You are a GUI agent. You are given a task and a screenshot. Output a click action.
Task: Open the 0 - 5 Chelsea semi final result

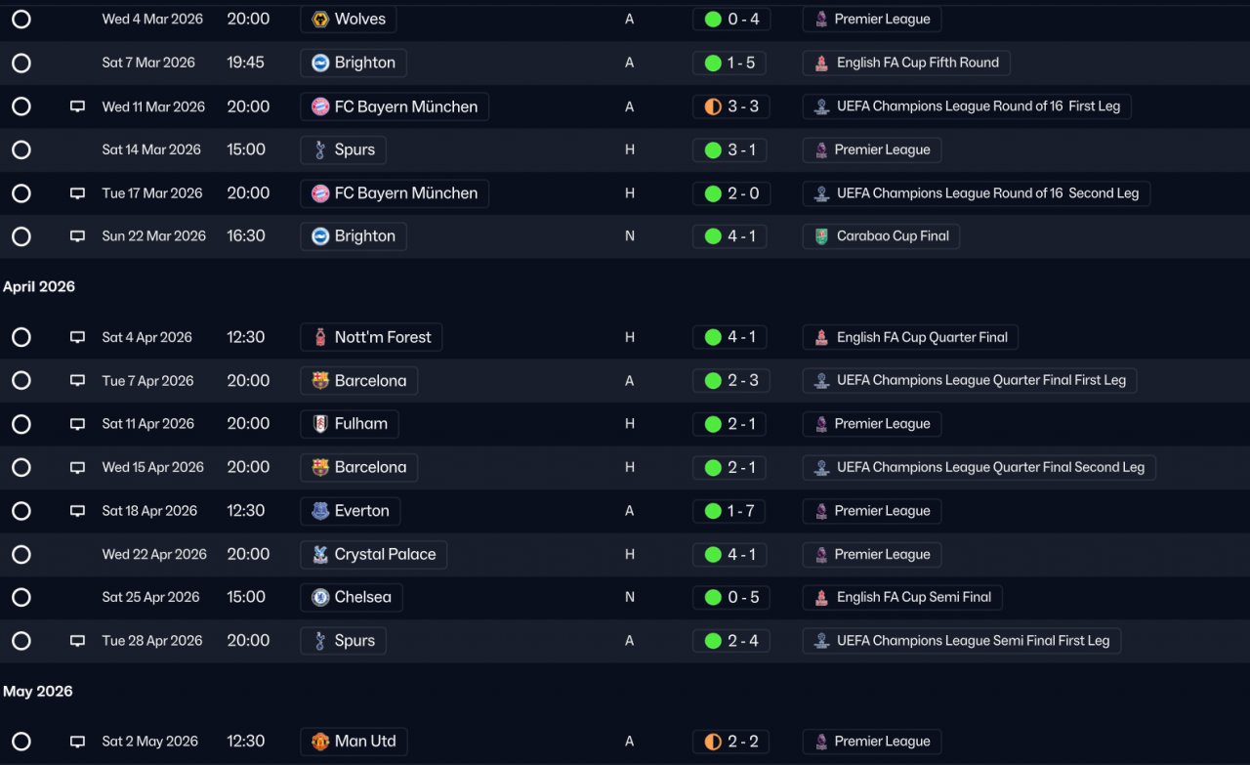(x=731, y=597)
